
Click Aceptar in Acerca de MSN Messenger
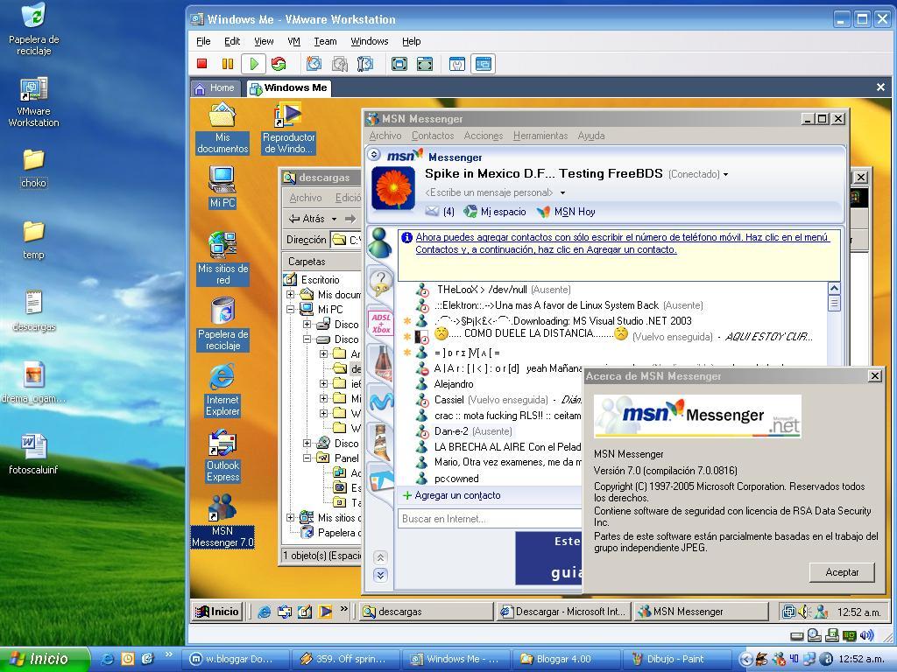pyautogui.click(x=842, y=572)
